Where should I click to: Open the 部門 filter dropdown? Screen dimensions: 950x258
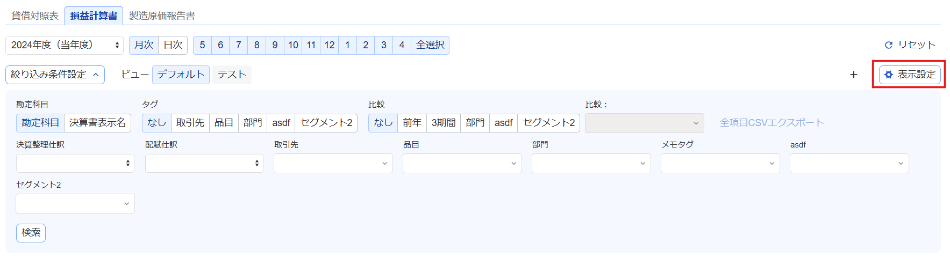pyautogui.click(x=591, y=163)
